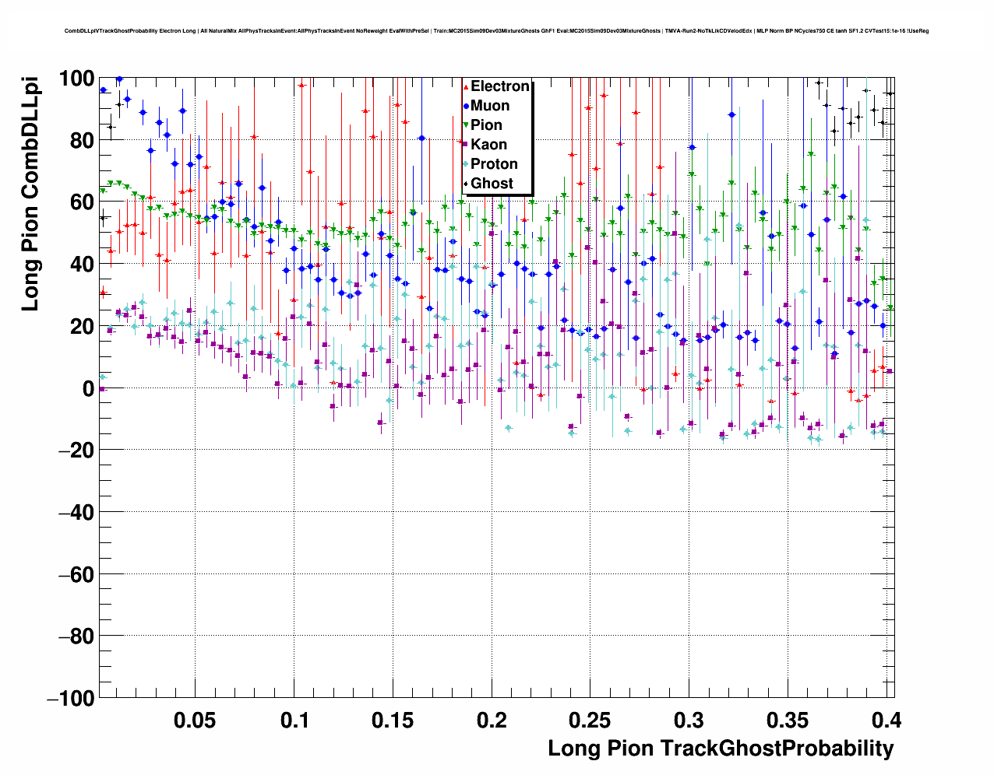Screen dimensions: 994x775
Task: Click the 0.05 tick label on x-axis
Action: click(x=195, y=721)
